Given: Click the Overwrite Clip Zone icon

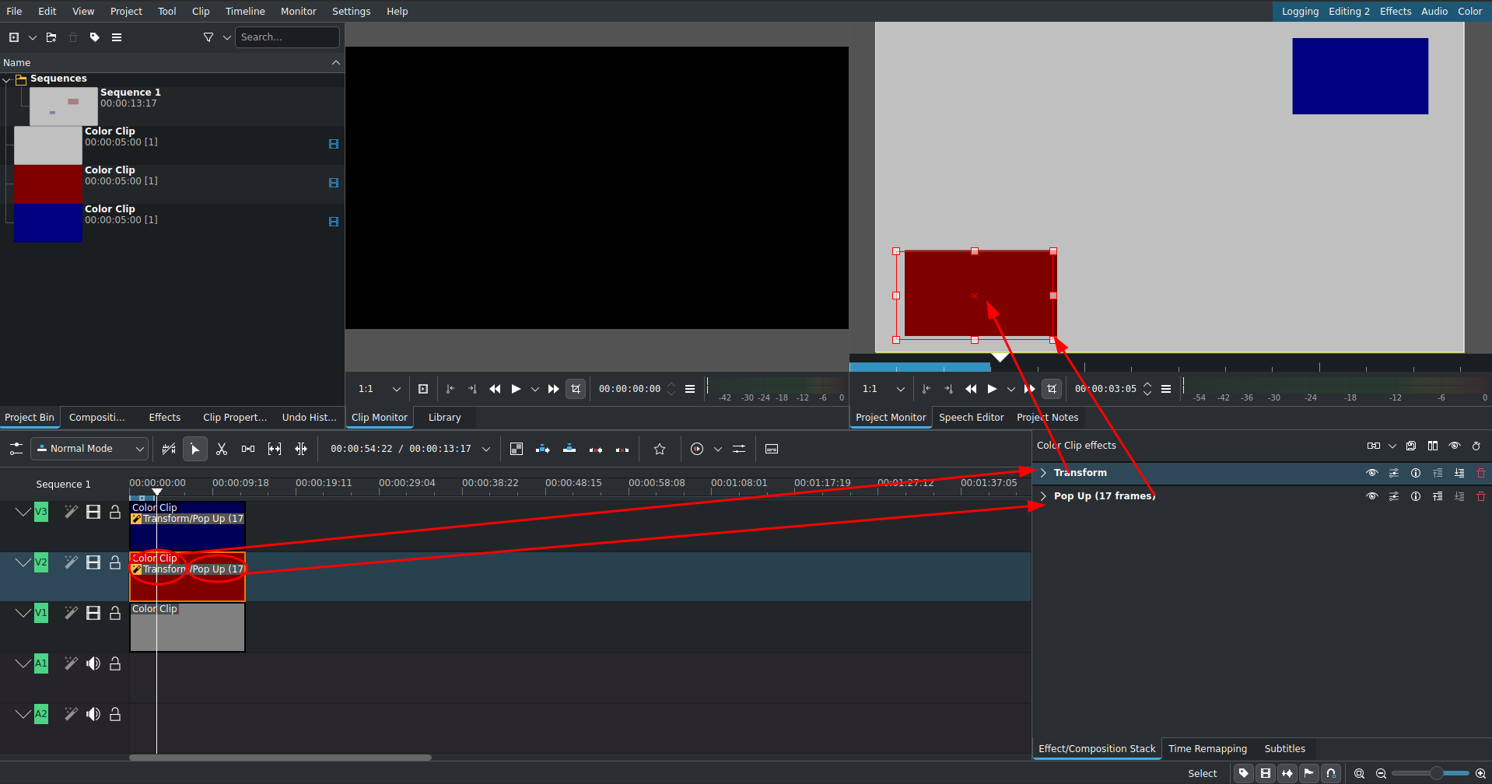Looking at the screenshot, I should [569, 449].
